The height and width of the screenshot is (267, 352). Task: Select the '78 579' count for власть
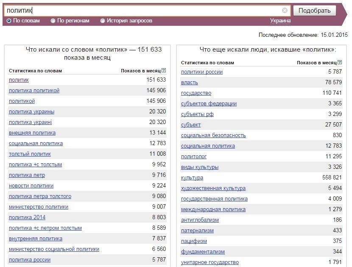pos(334,82)
